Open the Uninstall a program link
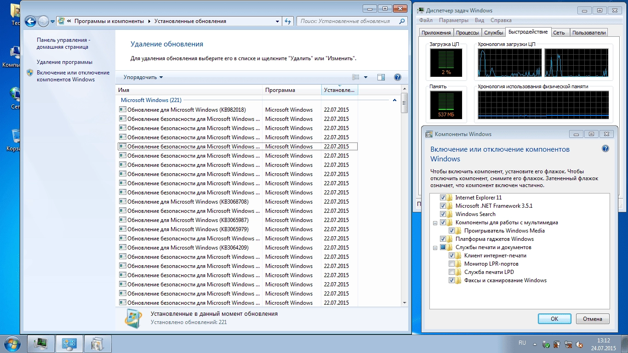This screenshot has width=628, height=353. (x=64, y=62)
